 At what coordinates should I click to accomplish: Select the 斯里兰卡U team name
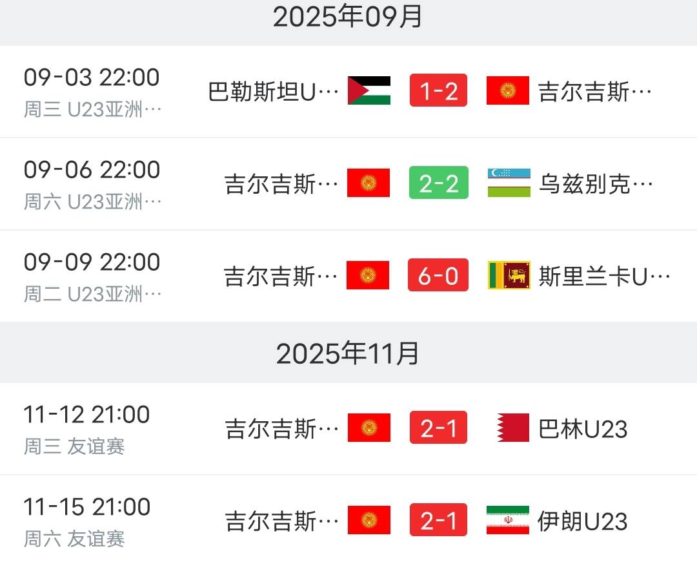(x=605, y=276)
